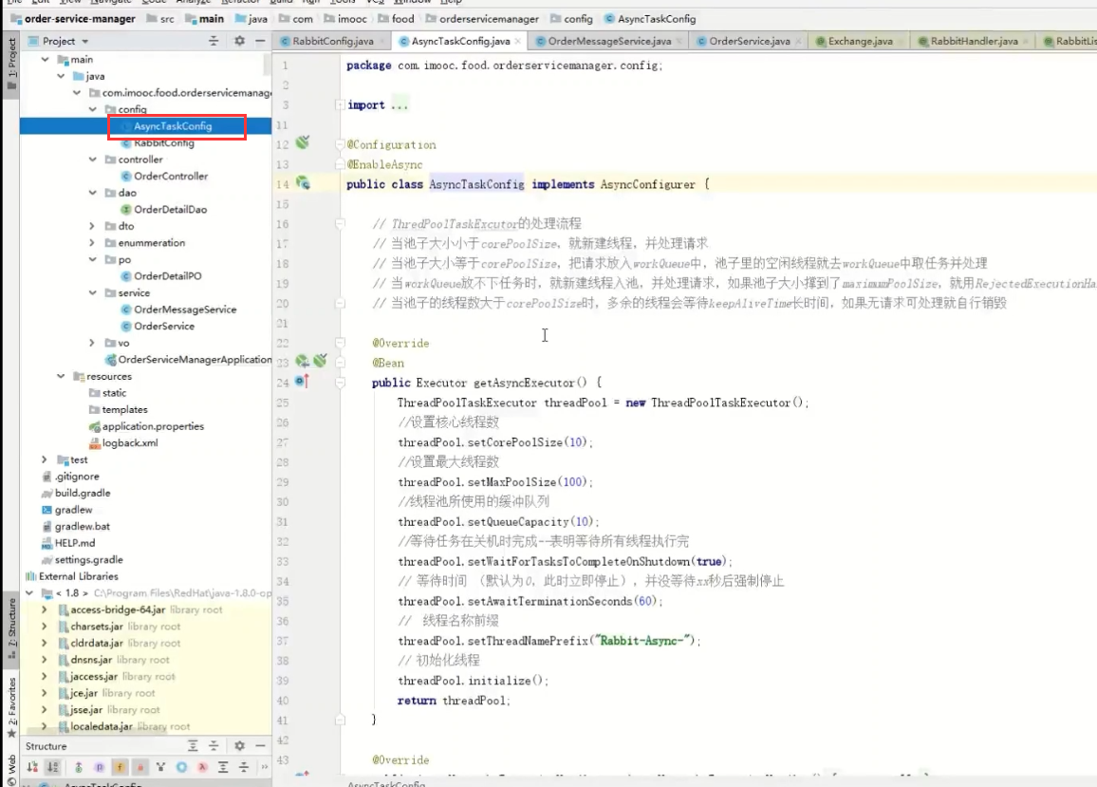The height and width of the screenshot is (787, 1097).
Task: Open the 1: Project tool window stripe
Action: pos(11,63)
